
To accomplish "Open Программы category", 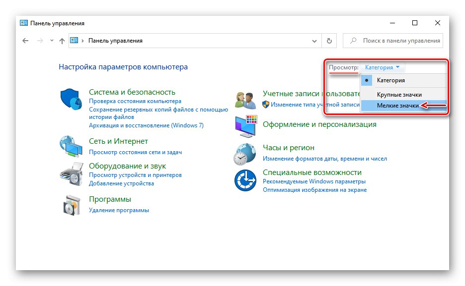I will (110, 199).
